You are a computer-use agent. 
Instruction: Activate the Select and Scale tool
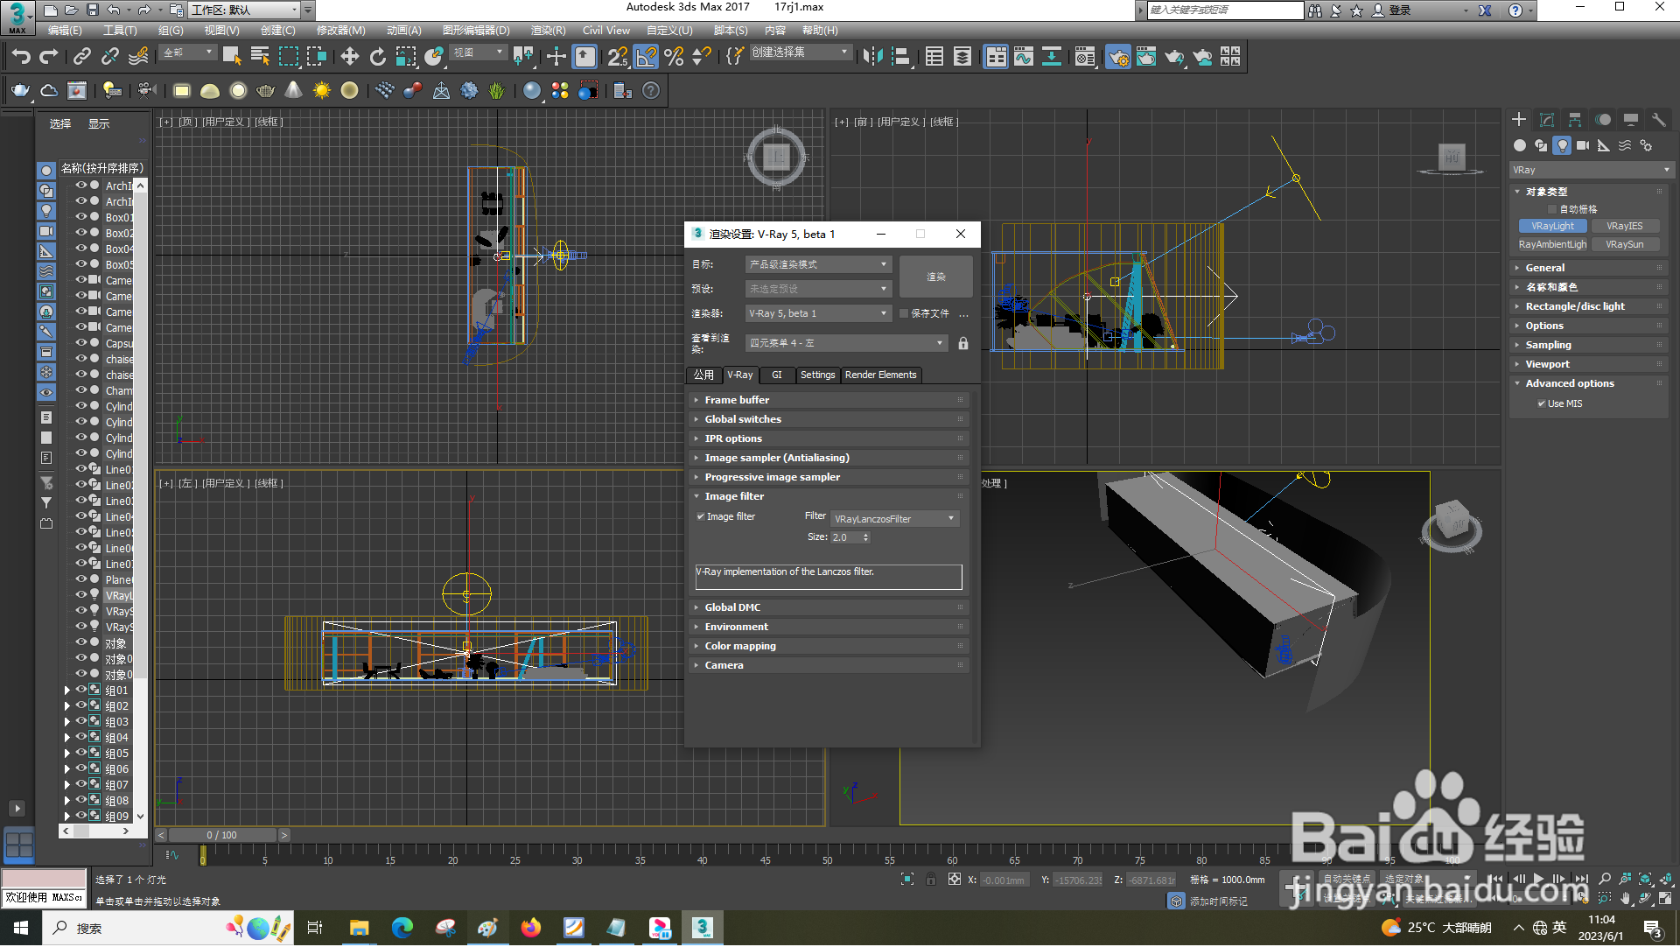405,57
